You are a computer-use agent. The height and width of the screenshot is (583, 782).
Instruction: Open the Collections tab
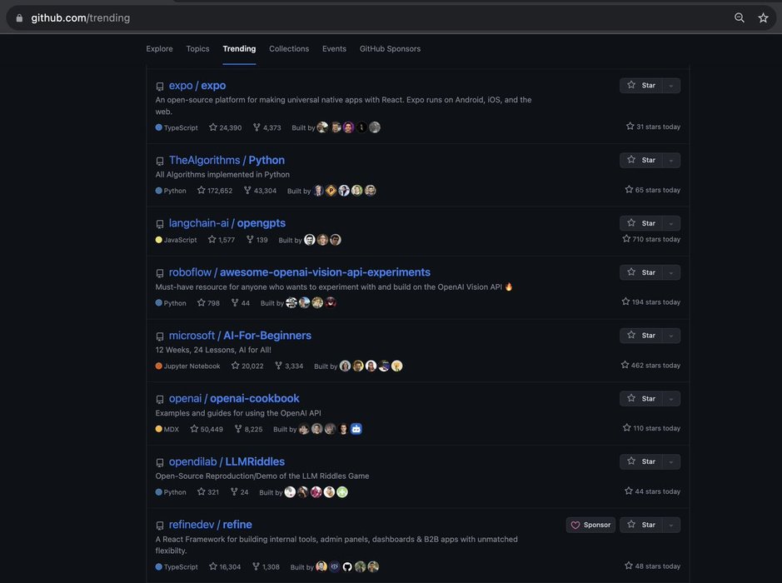289,49
